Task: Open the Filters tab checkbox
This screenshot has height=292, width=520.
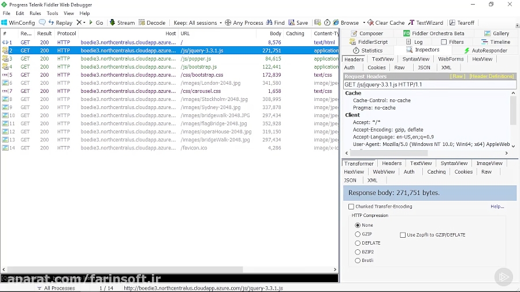Action: (x=444, y=42)
